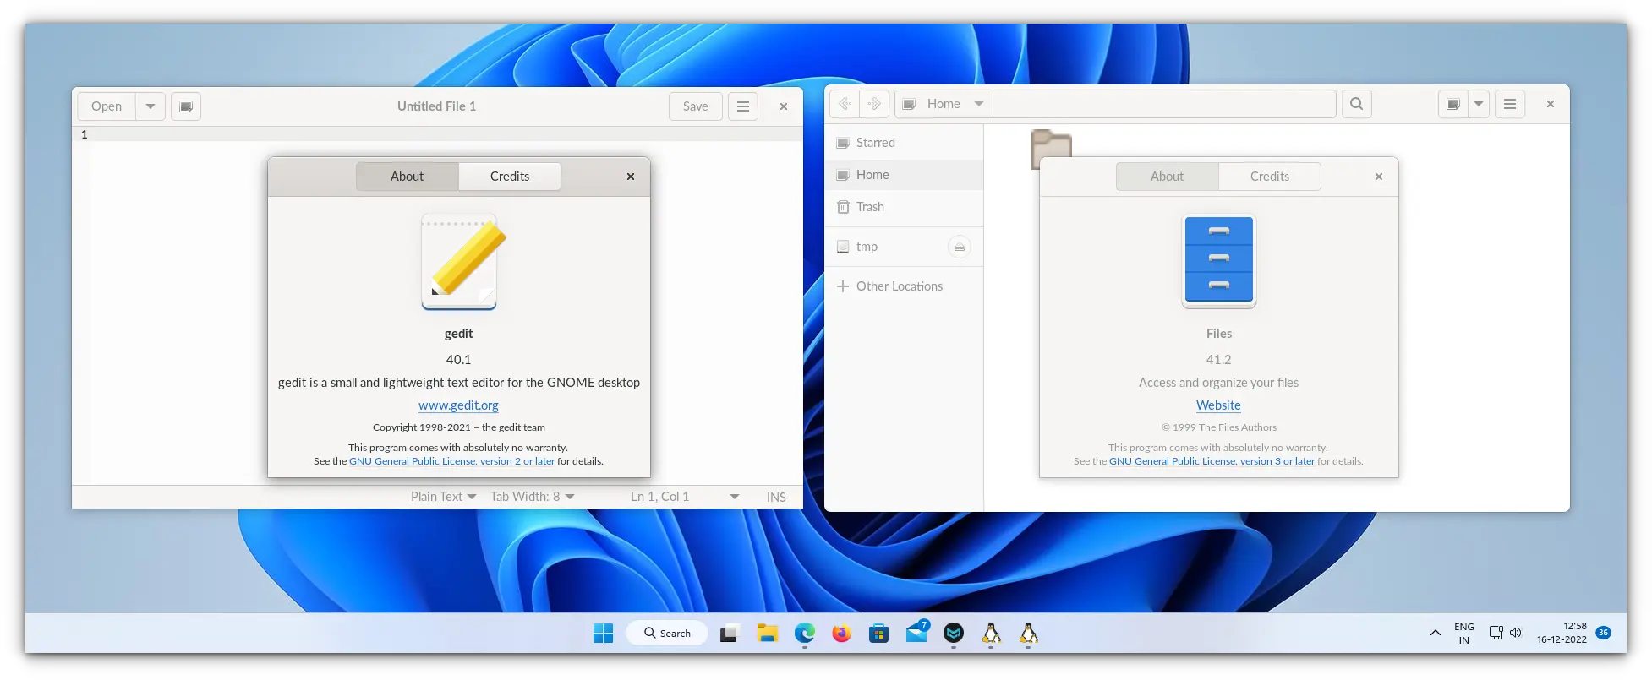Click the blue file cabinet Files logo
Screen dimensions: 1652x680
(1219, 260)
